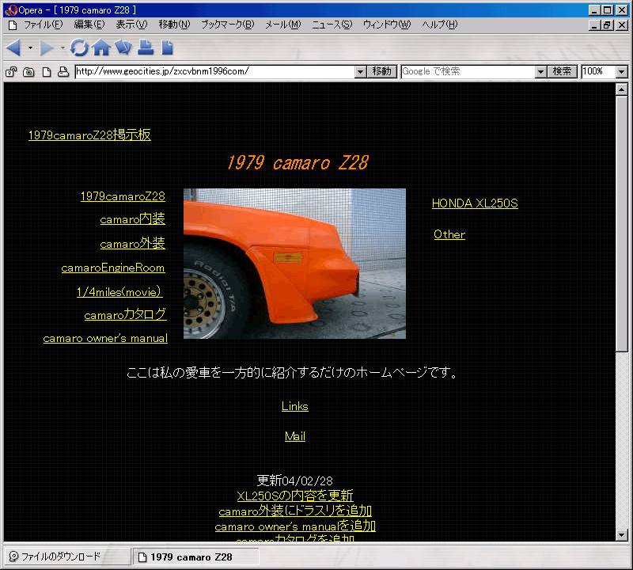Screen dimensions: 633x570
Task: Open the Links link
Action: tap(294, 406)
